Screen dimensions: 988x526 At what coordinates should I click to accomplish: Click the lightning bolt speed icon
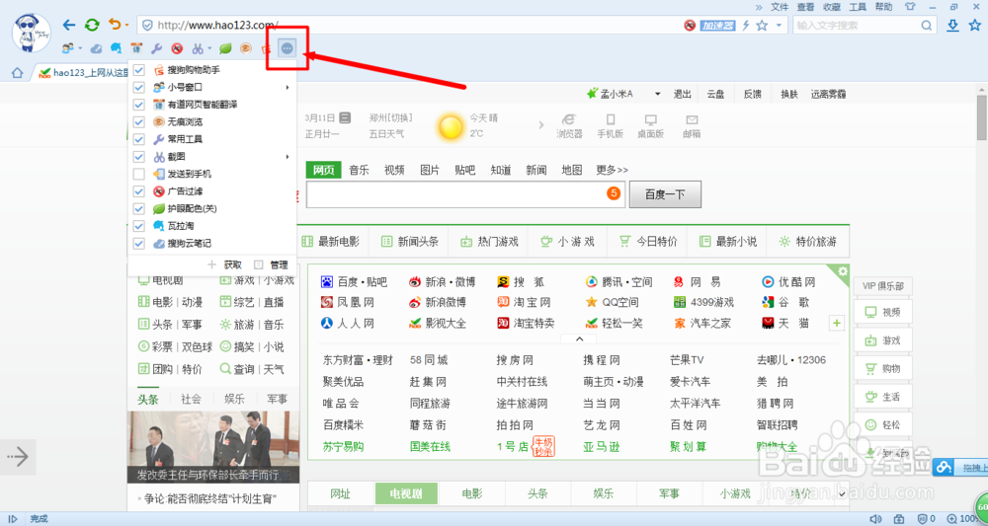coord(747,26)
